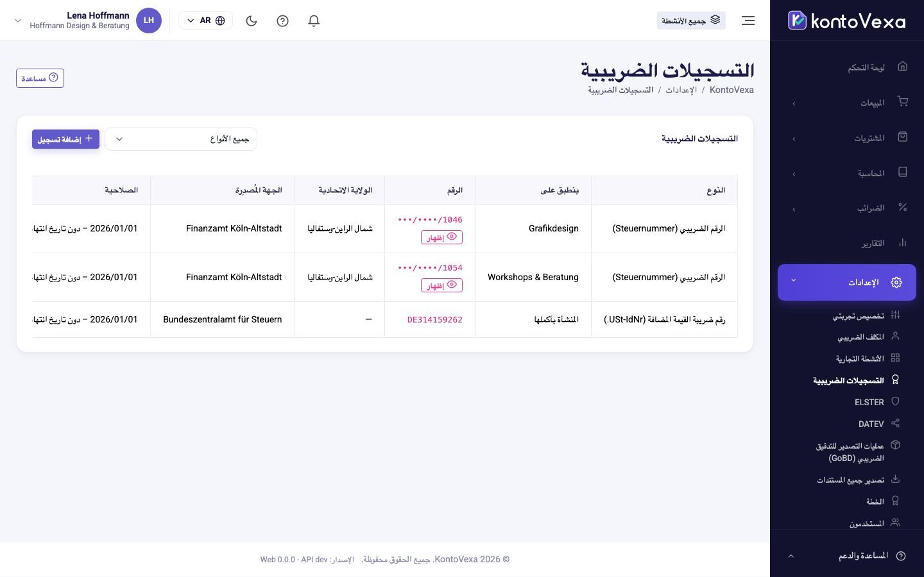This screenshot has height=577, width=924.
Task: Click the share icon beside DATEV
Action: pos(896,423)
